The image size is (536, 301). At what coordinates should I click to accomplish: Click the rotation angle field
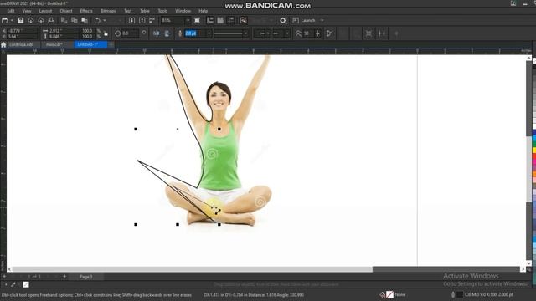130,33
